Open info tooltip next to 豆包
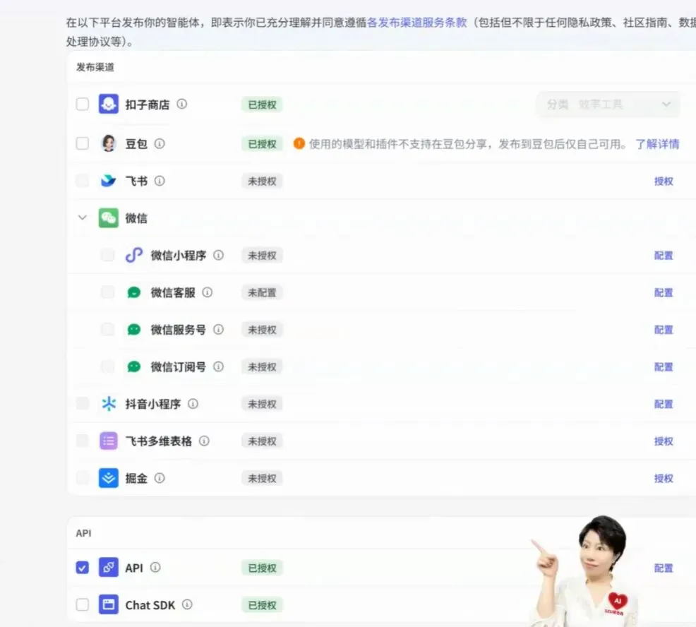 (x=160, y=143)
